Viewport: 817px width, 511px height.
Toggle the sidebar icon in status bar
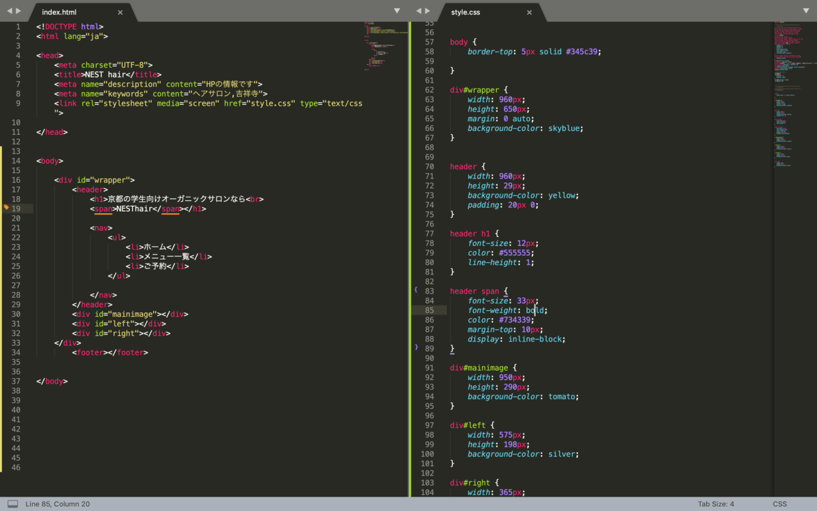coord(12,504)
